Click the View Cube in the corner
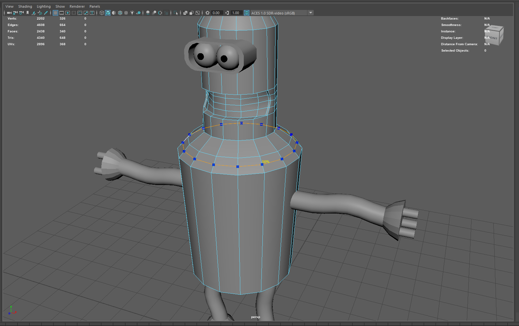Image resolution: width=519 pixels, height=326 pixels. click(x=494, y=35)
